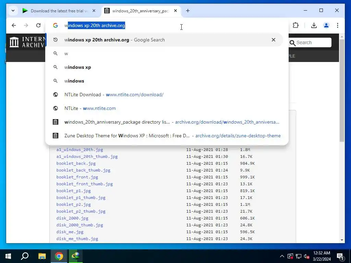Screen dimensions: 351x263
Task: Choose the NTLite Download suggestion
Action: tap(165, 95)
